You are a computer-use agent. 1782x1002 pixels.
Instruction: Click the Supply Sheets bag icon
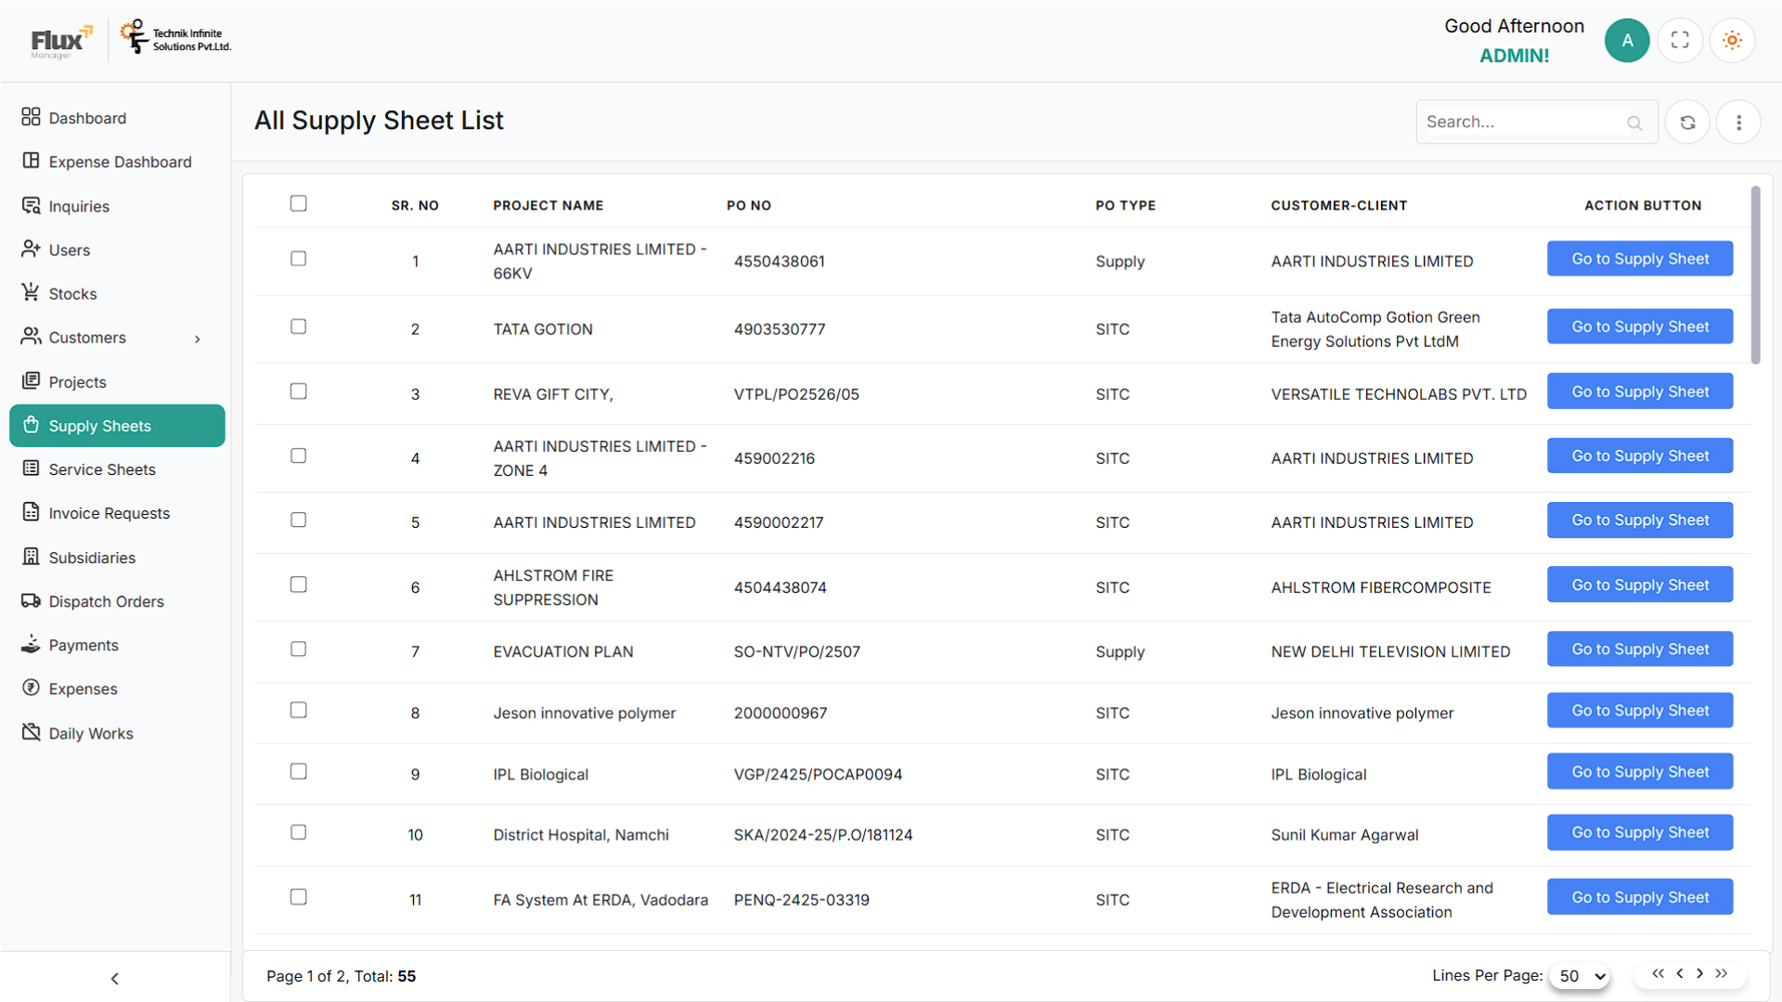31,425
